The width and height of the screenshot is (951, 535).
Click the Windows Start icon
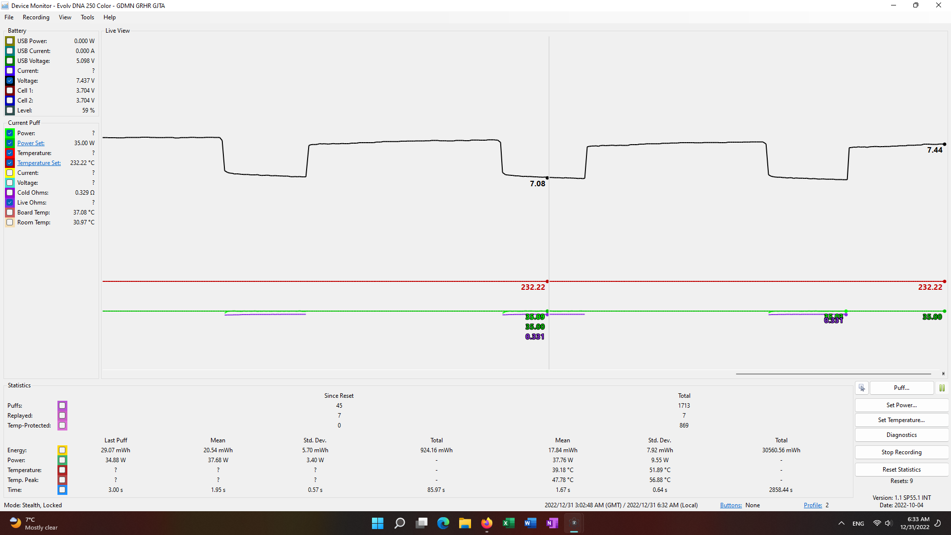pyautogui.click(x=377, y=523)
